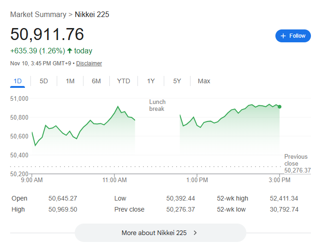Switch to the 1M range tab
322x247 pixels.
coord(70,81)
